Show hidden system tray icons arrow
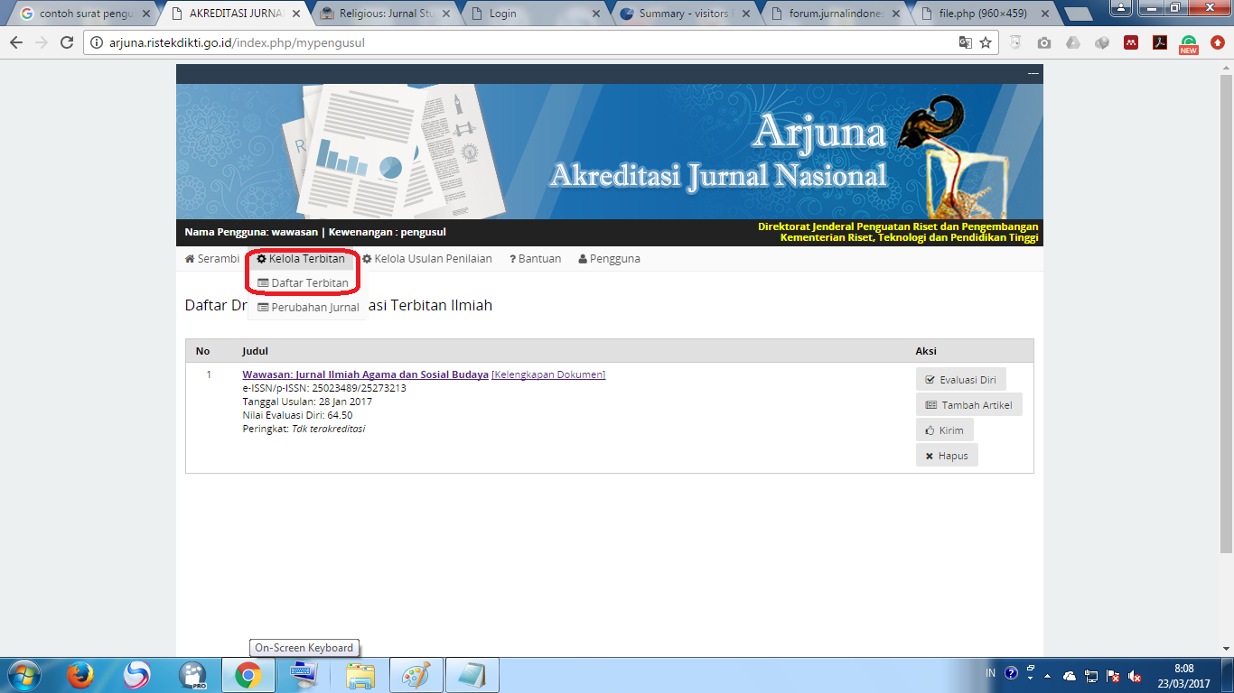The image size is (1234, 693). [1048, 676]
